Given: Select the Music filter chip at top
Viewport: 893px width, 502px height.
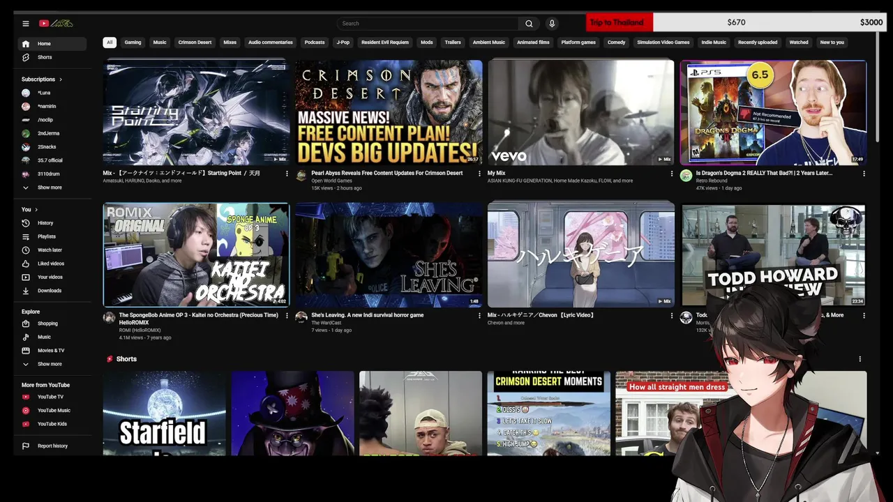Looking at the screenshot, I should click(x=160, y=43).
